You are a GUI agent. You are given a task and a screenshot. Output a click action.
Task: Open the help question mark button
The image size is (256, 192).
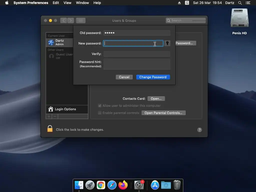pyautogui.click(x=199, y=130)
